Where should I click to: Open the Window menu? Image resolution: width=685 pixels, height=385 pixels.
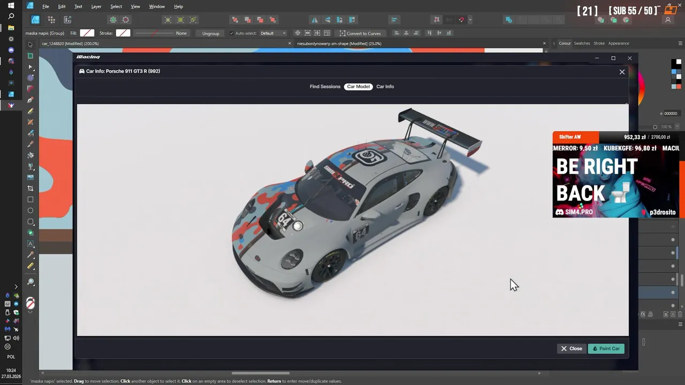pos(157,6)
